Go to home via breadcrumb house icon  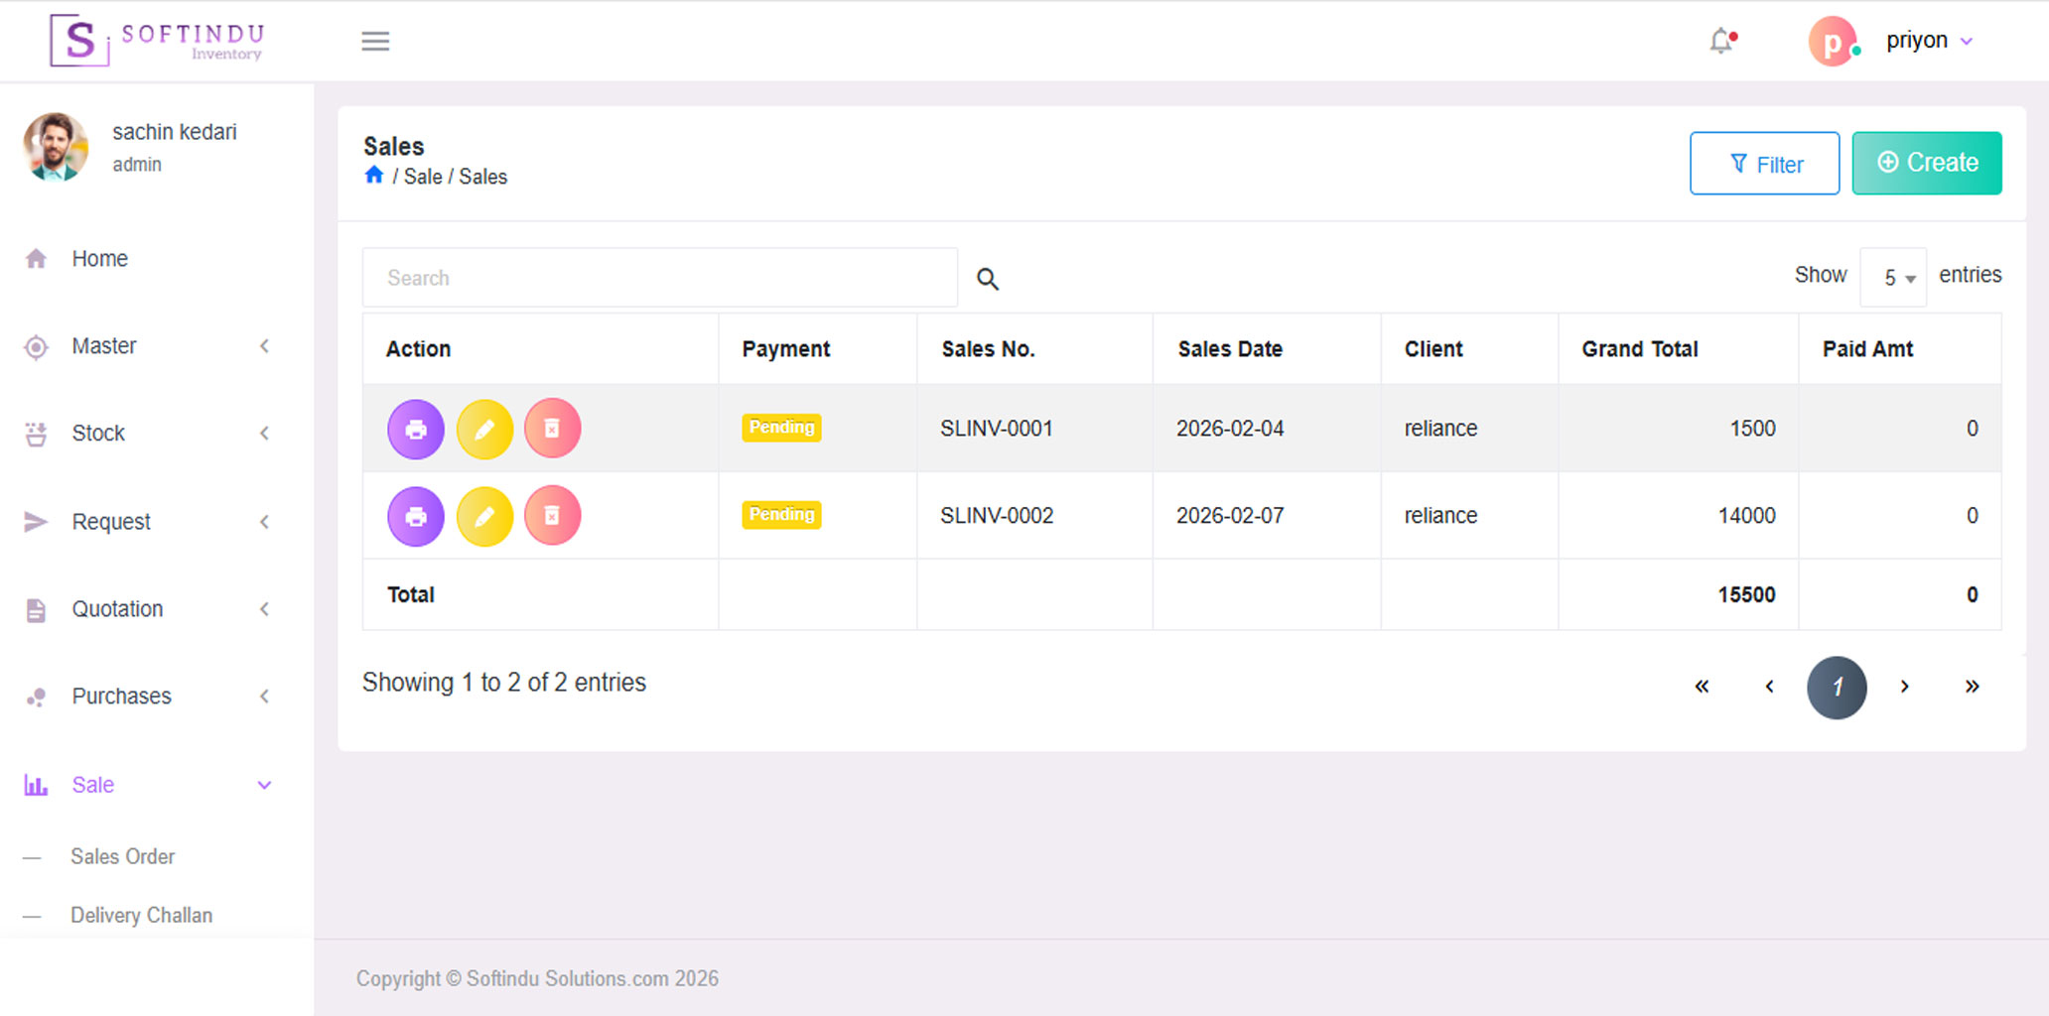(x=374, y=176)
